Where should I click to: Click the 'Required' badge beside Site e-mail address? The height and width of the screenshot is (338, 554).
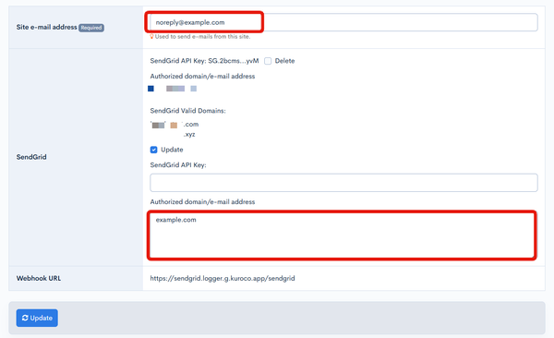coord(91,28)
